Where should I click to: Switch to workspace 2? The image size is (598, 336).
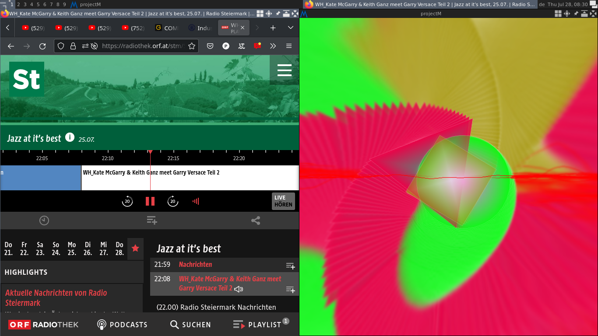click(x=18, y=4)
